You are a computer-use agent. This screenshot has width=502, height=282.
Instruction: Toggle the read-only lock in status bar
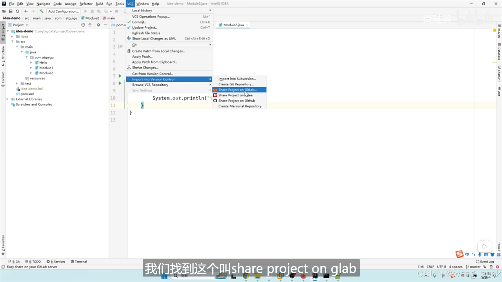[485, 267]
